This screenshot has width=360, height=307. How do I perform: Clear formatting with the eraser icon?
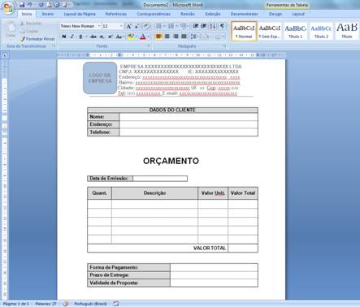(146, 26)
